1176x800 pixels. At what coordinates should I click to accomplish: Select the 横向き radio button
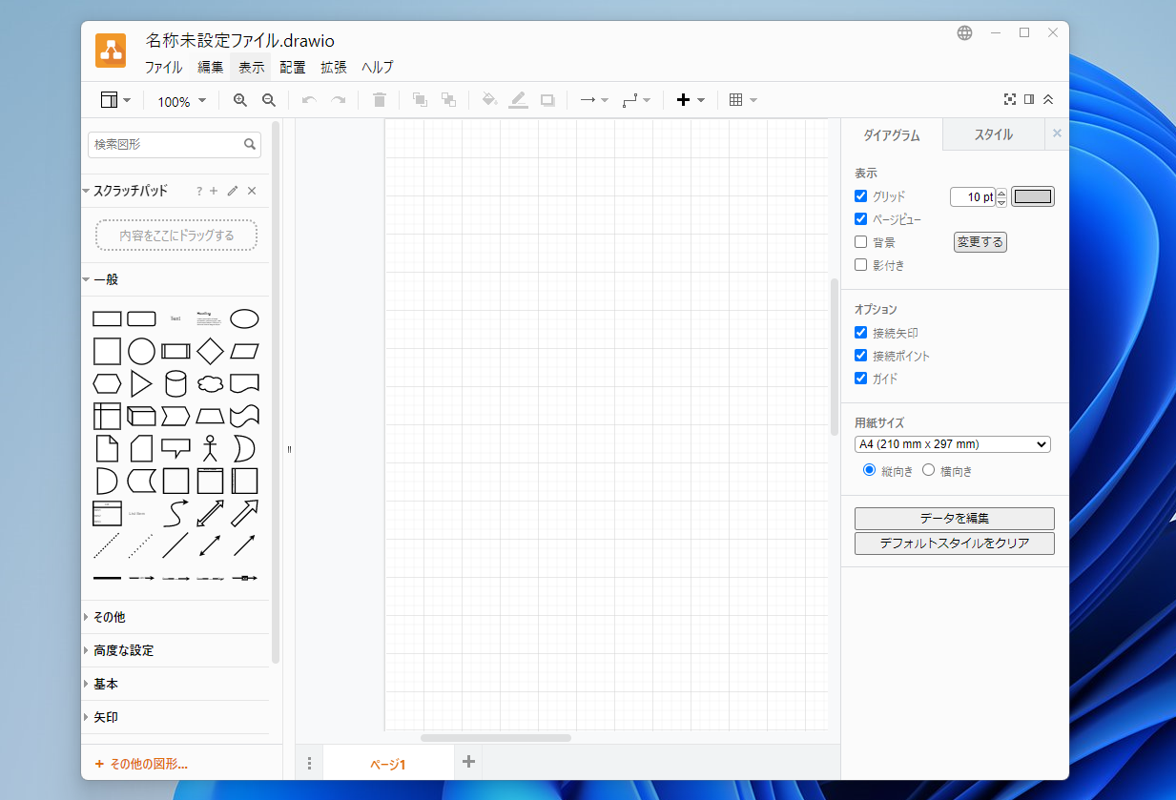click(x=929, y=470)
